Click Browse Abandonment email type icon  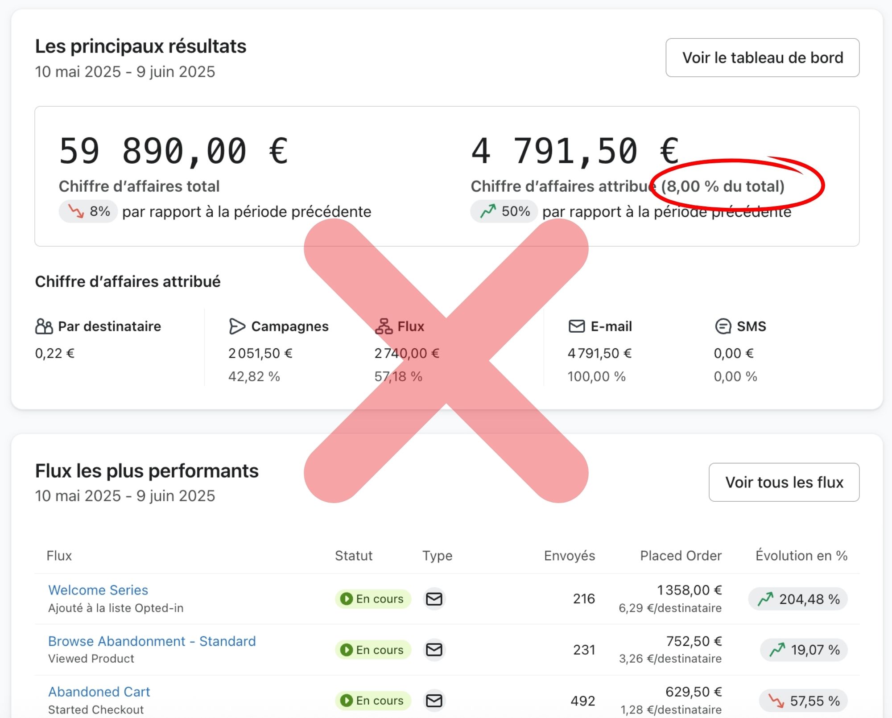tap(434, 650)
